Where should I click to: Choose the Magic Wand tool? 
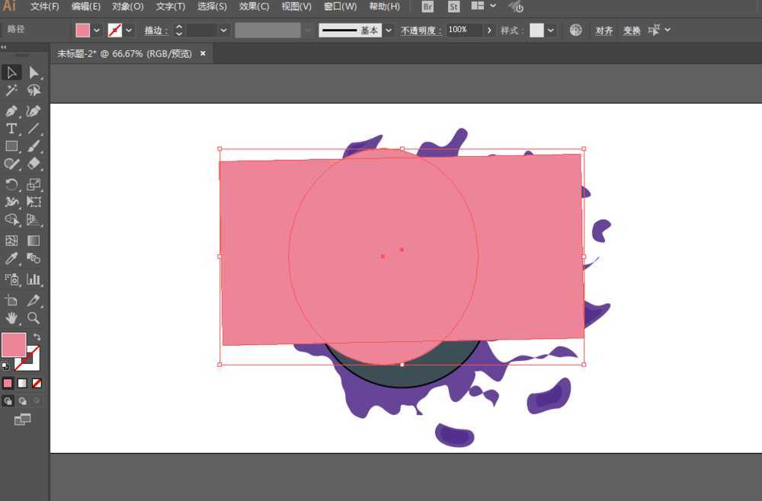[11, 91]
